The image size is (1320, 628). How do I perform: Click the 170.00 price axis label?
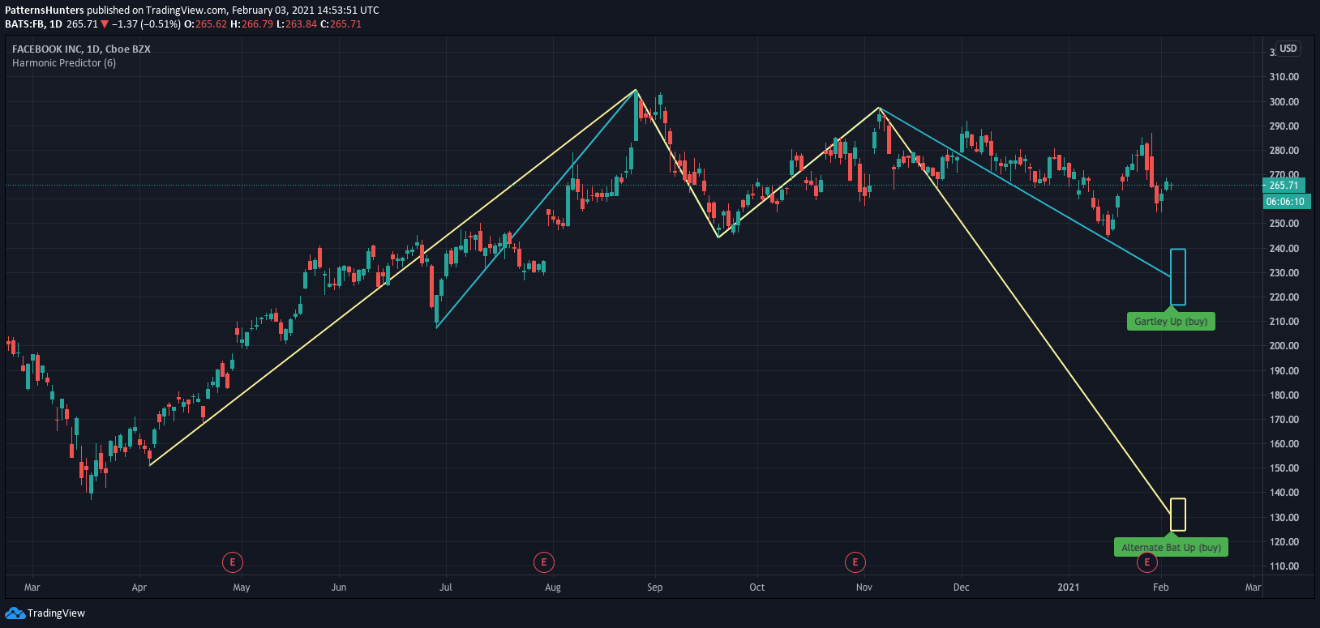[x=1284, y=419]
